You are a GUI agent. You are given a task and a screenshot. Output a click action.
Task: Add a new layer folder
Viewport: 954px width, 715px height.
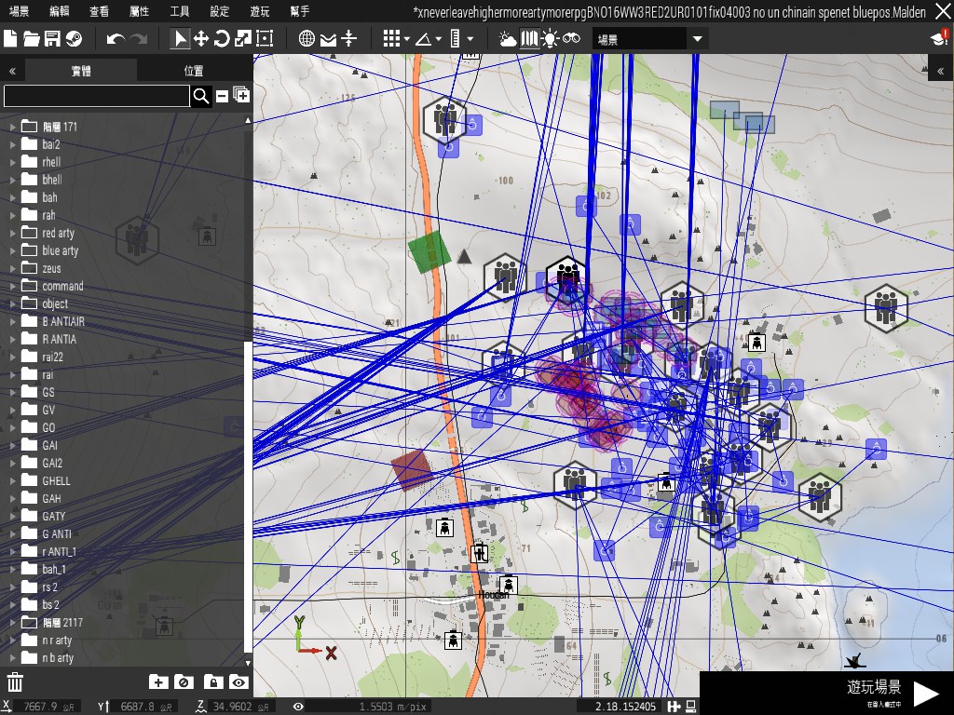click(x=158, y=682)
